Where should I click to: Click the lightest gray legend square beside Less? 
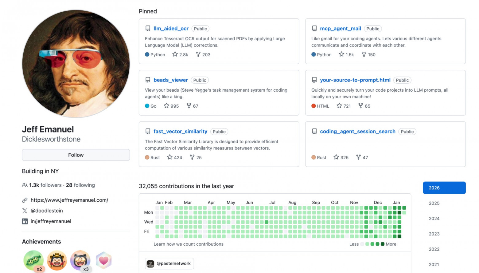point(362,244)
